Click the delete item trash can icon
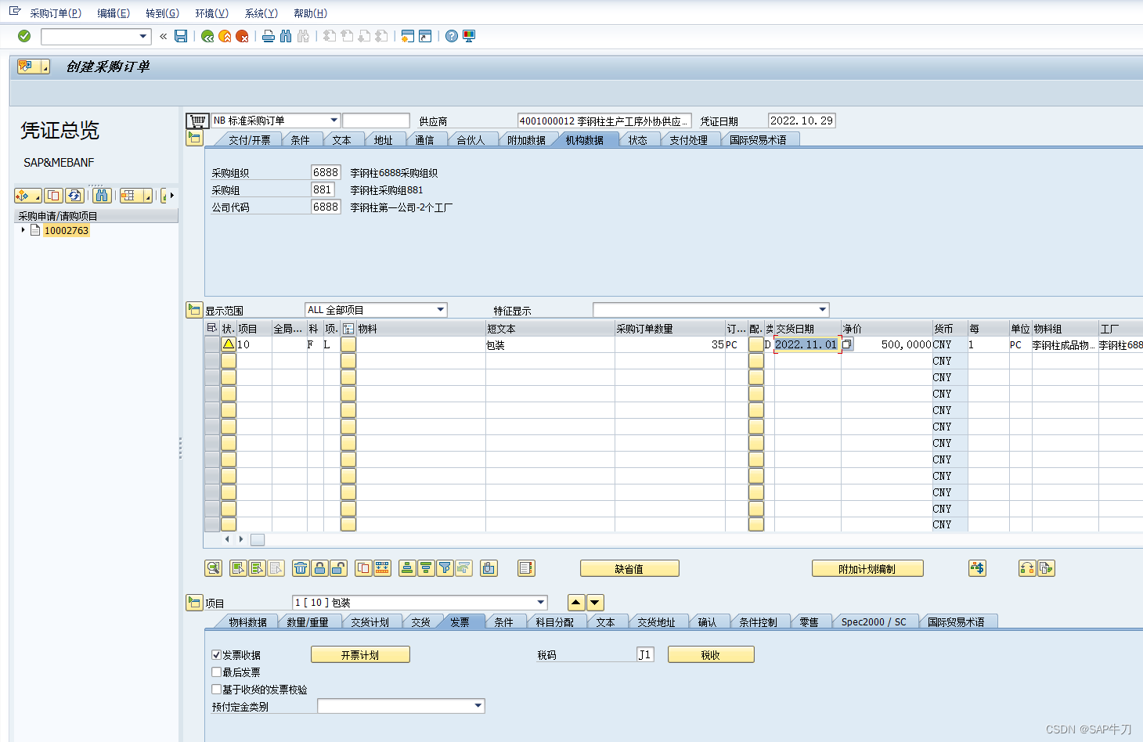This screenshot has height=742, width=1143. pos(301,568)
